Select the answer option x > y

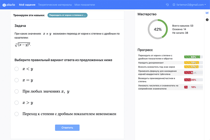17,103
